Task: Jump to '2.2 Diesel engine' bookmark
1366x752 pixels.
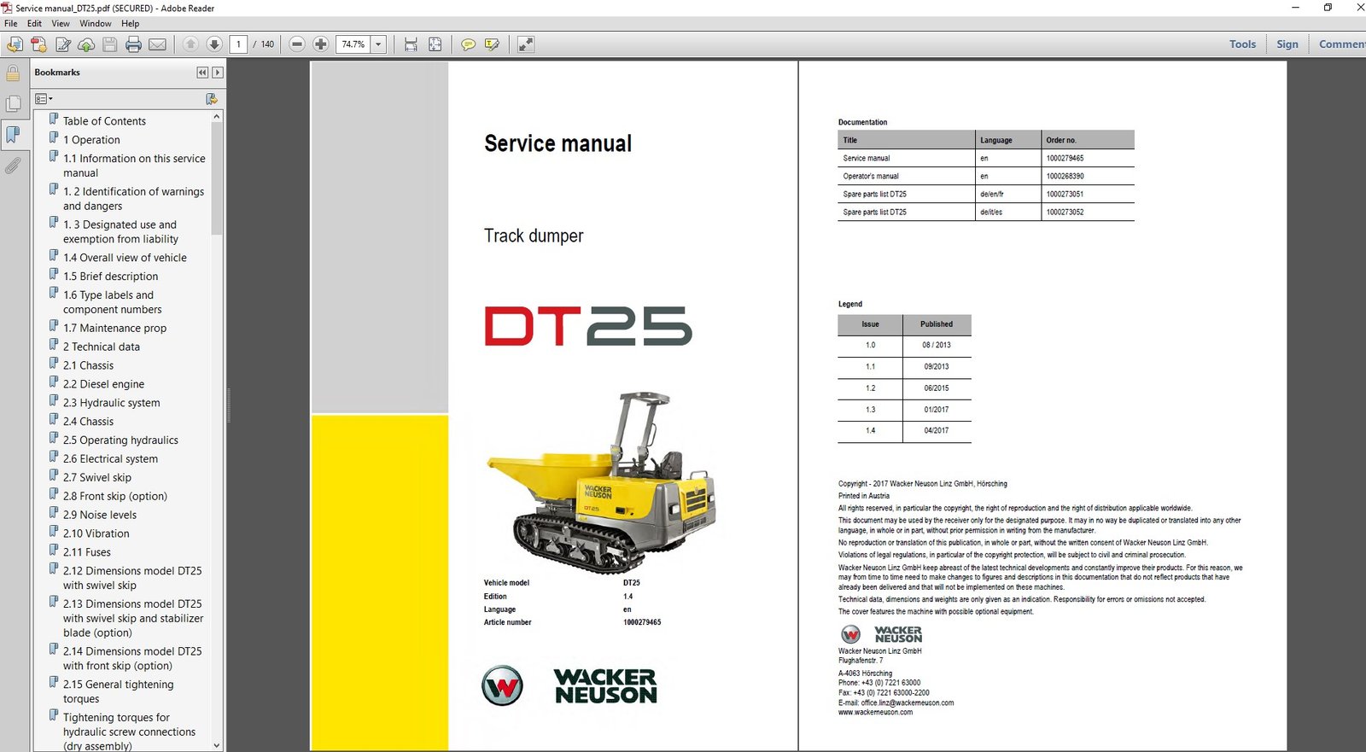Action: [x=103, y=384]
